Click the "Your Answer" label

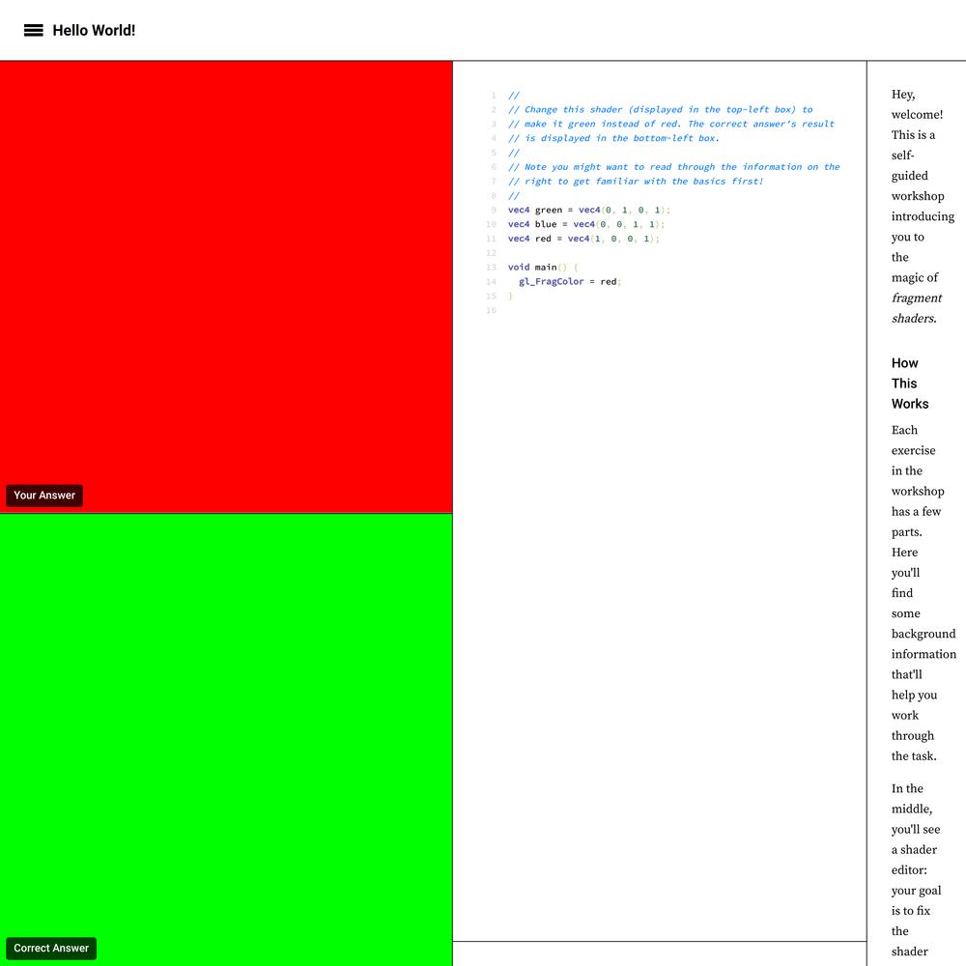[x=44, y=496]
